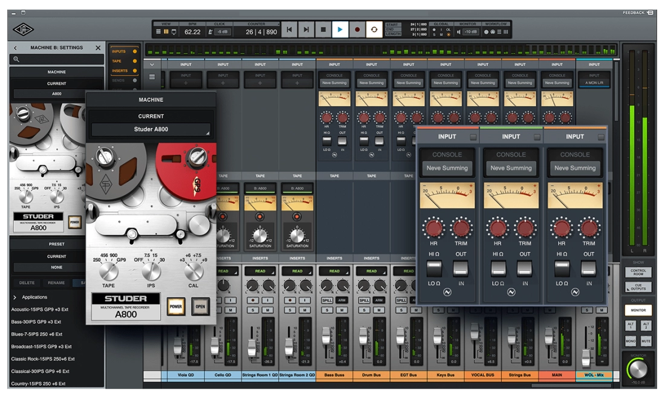Click SPILL on the Bass Buss channel
Screen dimensions: 665x399
[327, 300]
